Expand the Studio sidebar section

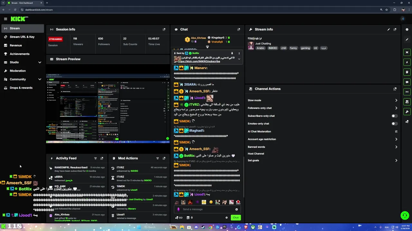tap(40, 62)
